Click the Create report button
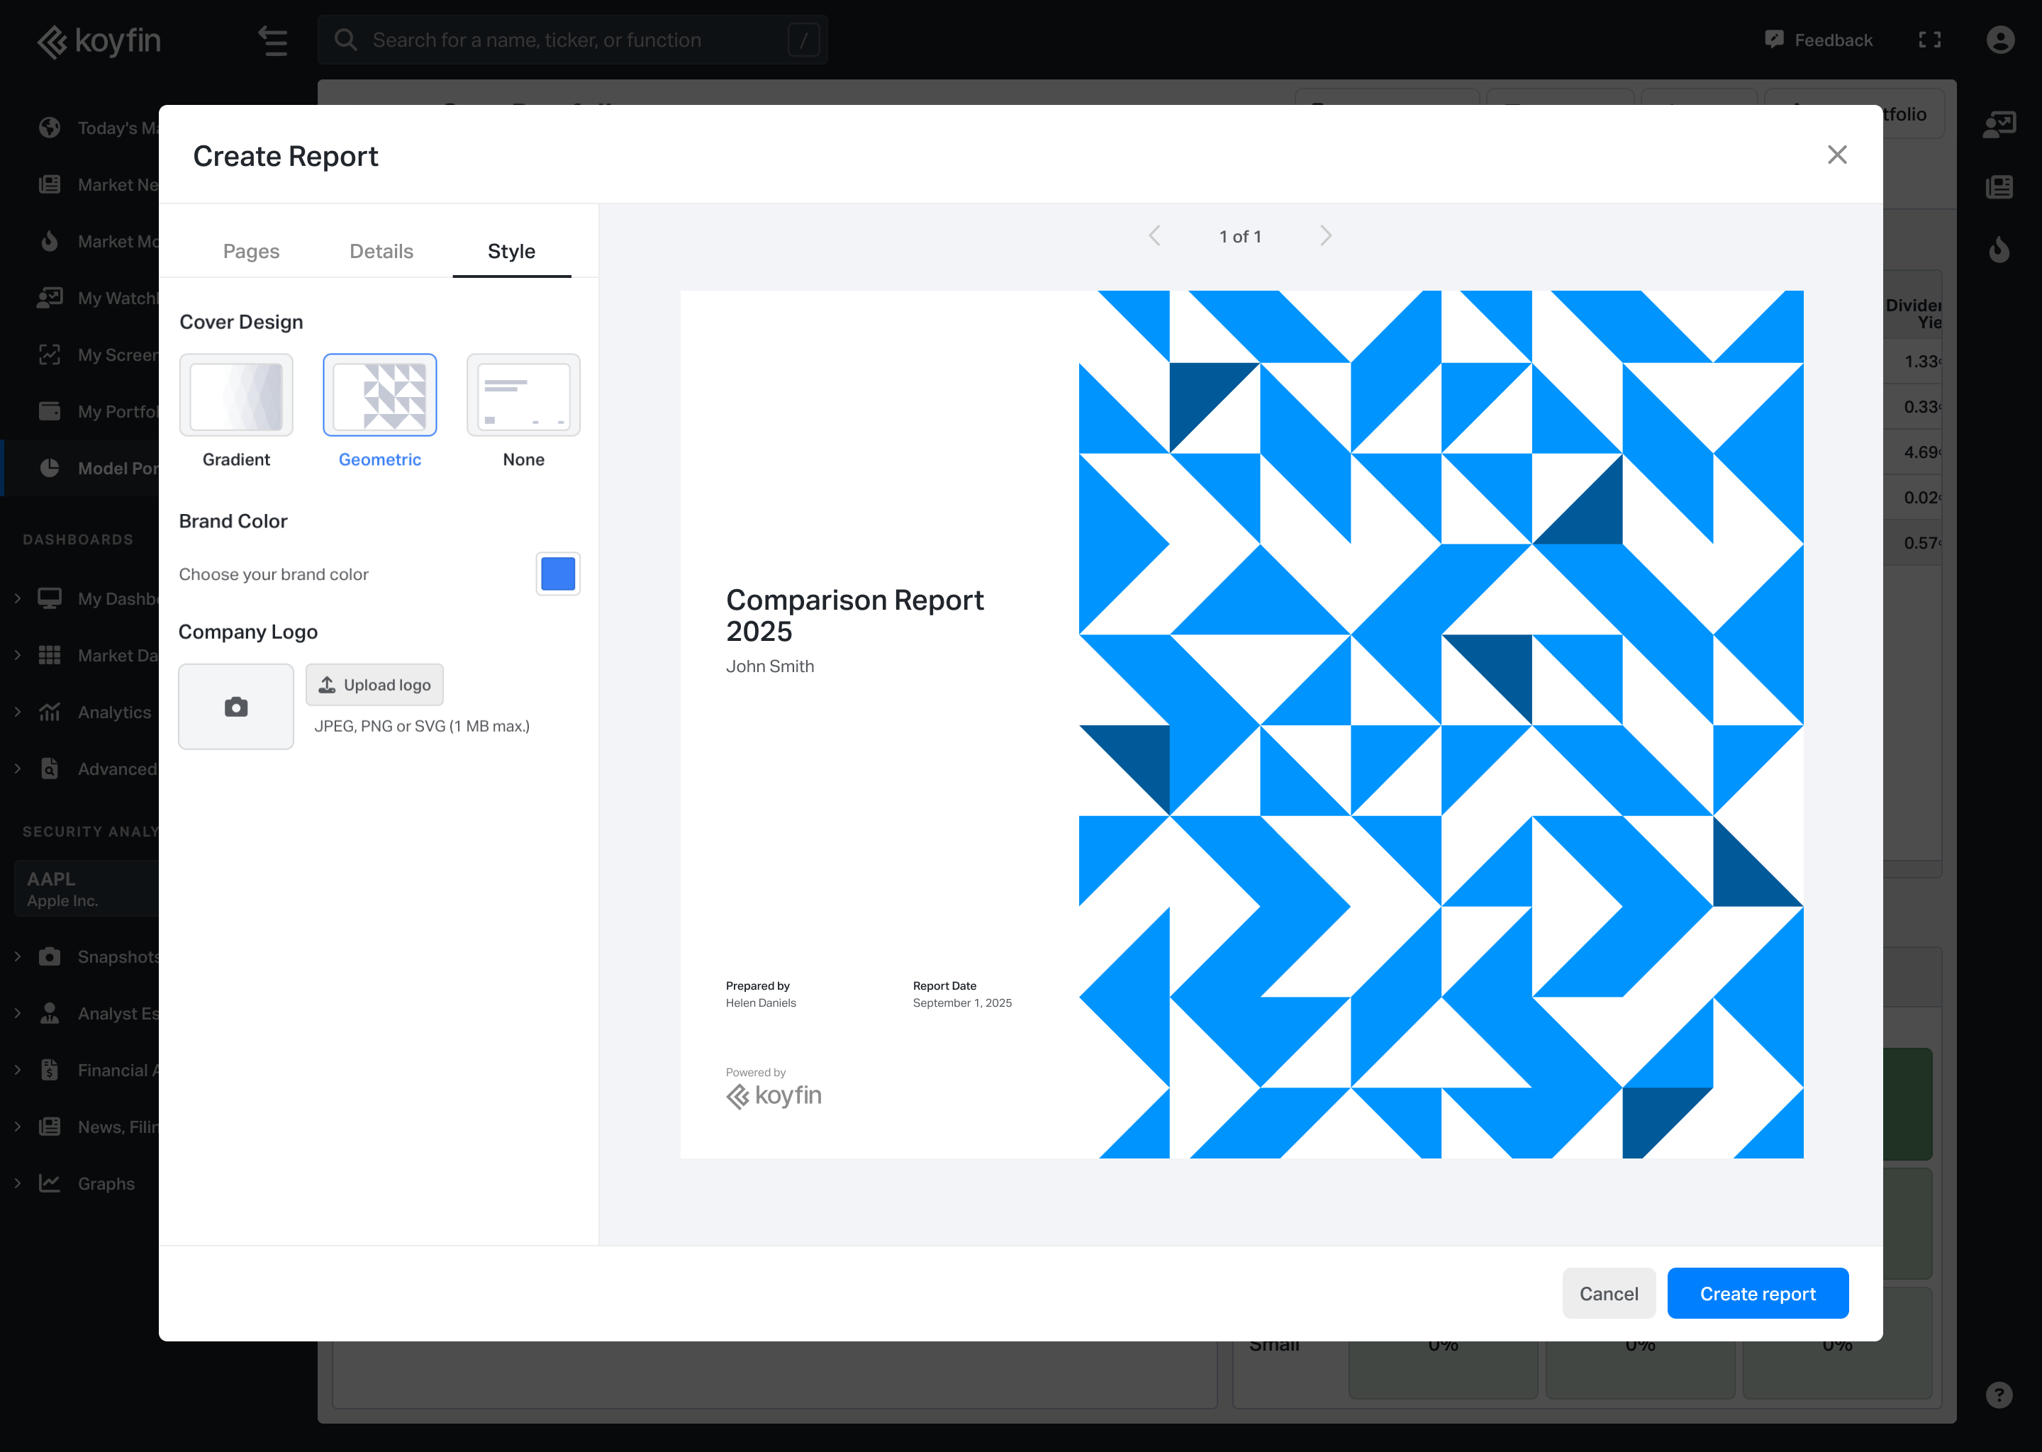Viewport: 2042px width, 1452px height. (1757, 1293)
